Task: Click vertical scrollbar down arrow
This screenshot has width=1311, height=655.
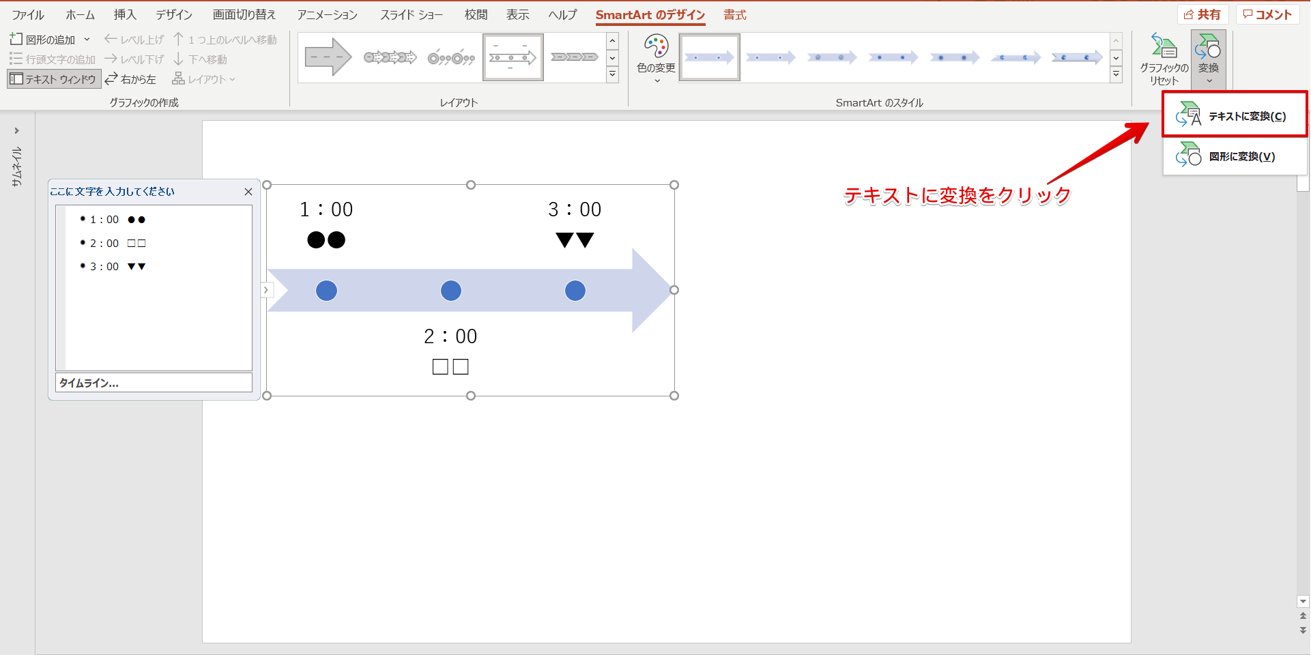Action: 1303,602
